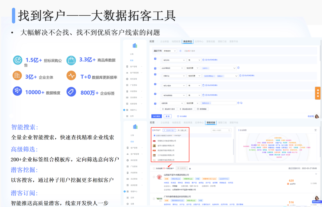Select the highlighted 高级筛选 tab

point(188,42)
